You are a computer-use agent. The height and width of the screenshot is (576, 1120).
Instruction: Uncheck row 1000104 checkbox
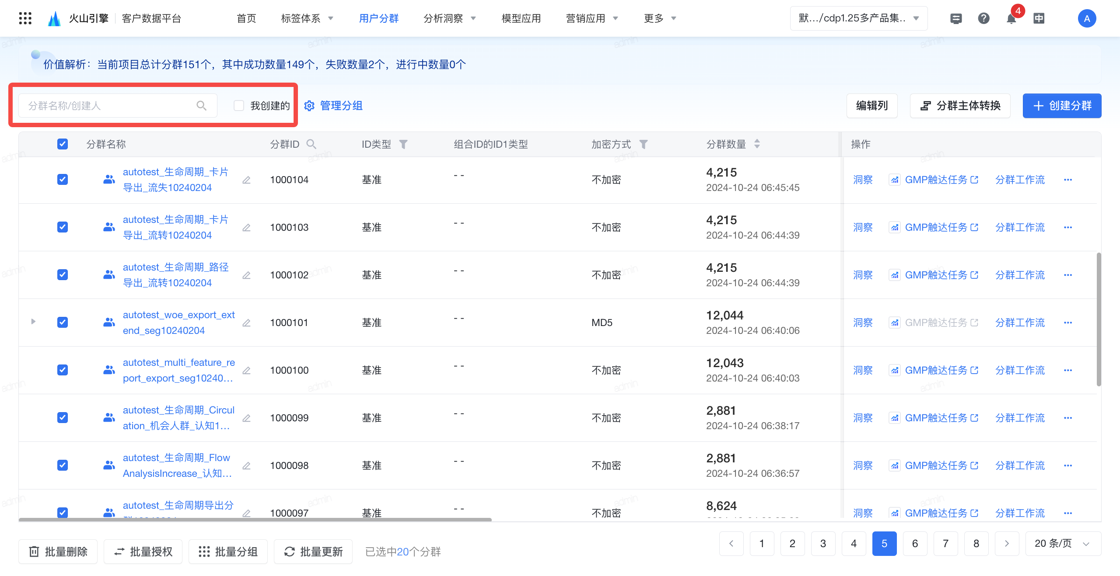[x=63, y=180]
